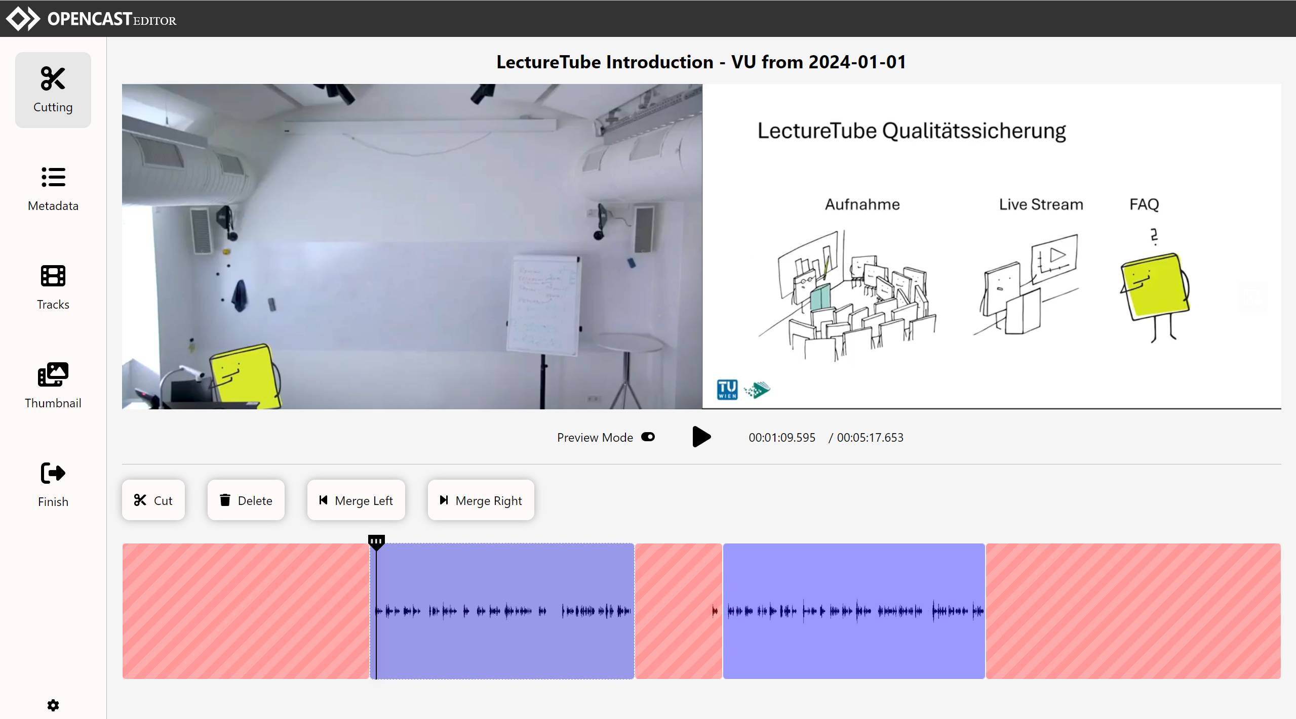
Task: Open the Thumbnail section
Action: (53, 386)
